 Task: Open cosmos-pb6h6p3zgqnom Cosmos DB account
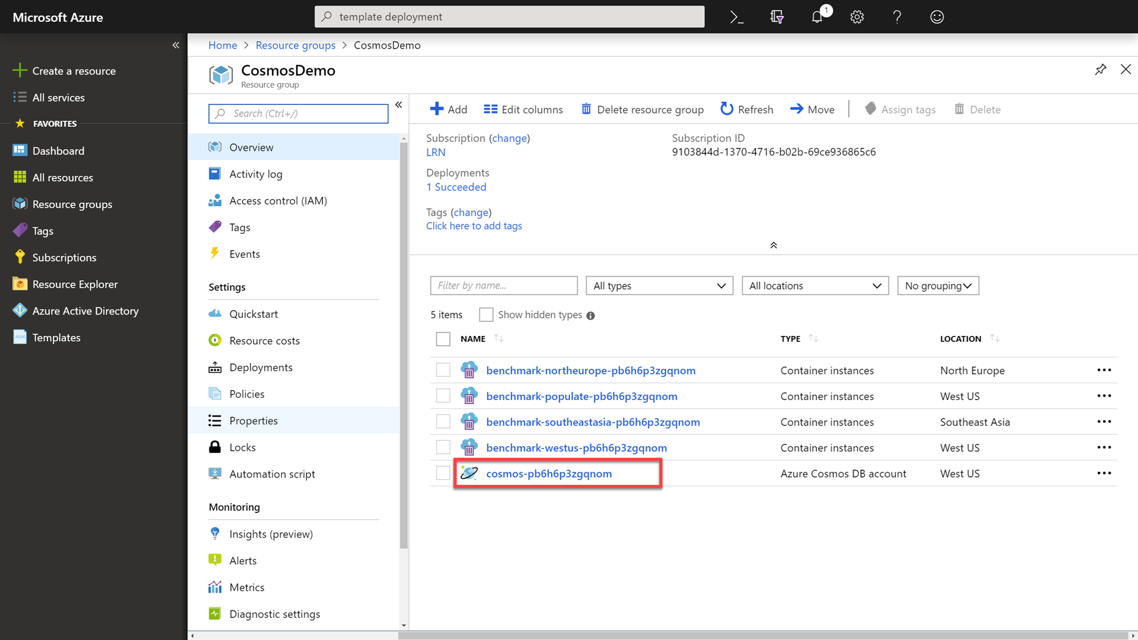549,473
